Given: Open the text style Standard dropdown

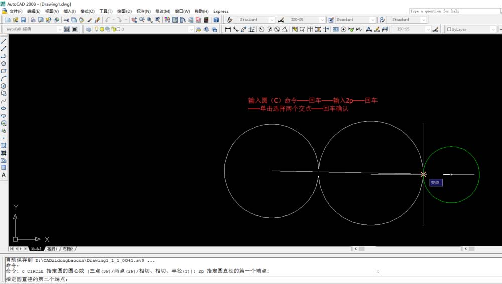Looking at the screenshot, I should [x=272, y=20].
